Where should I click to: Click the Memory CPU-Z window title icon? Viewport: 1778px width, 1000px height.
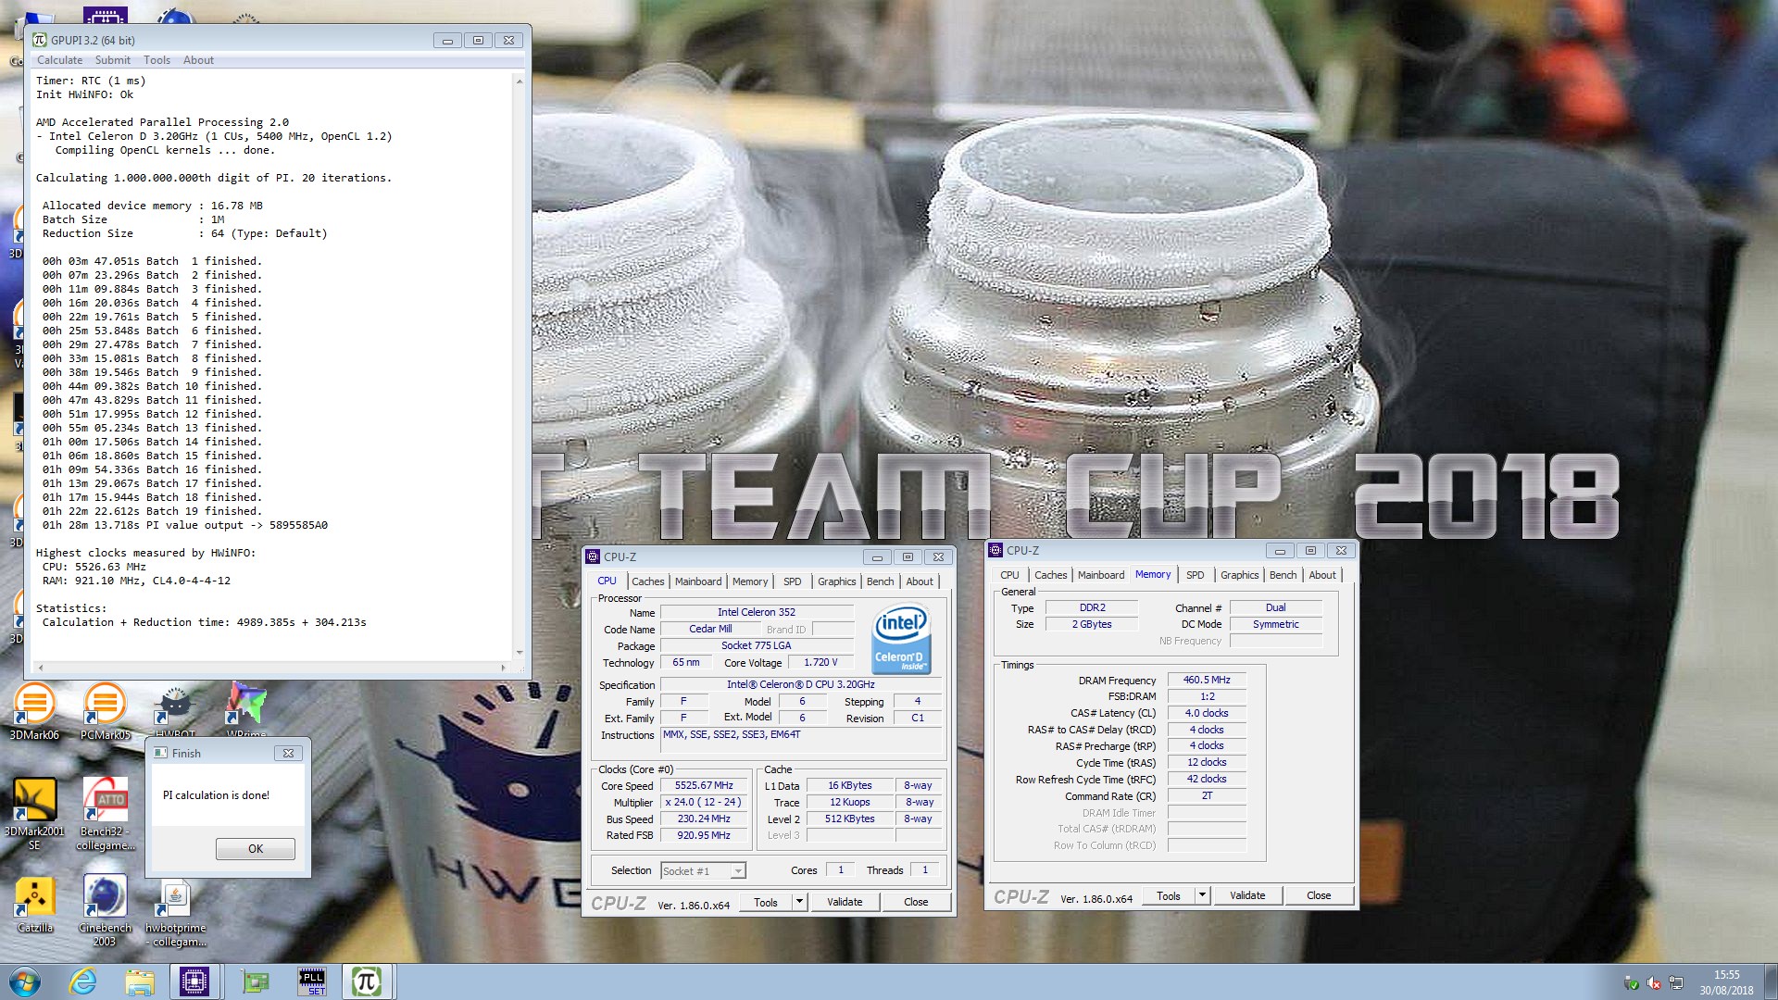(995, 550)
